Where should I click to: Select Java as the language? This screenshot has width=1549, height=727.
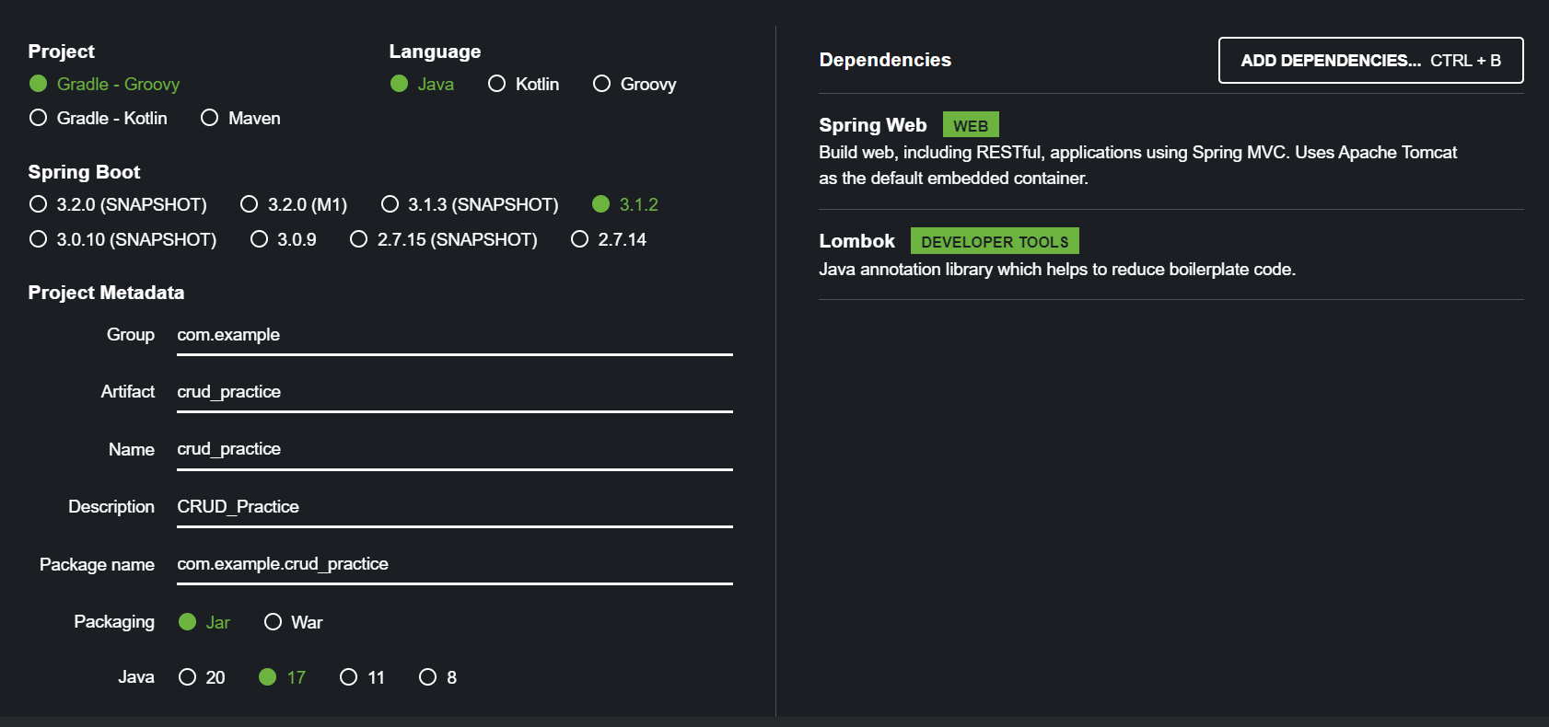422,84
